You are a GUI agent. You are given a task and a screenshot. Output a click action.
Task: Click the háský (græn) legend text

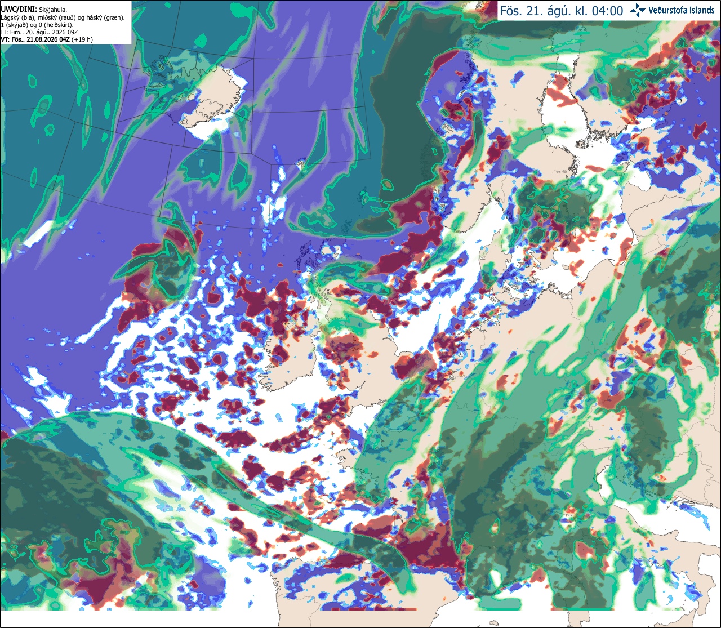pos(105,17)
